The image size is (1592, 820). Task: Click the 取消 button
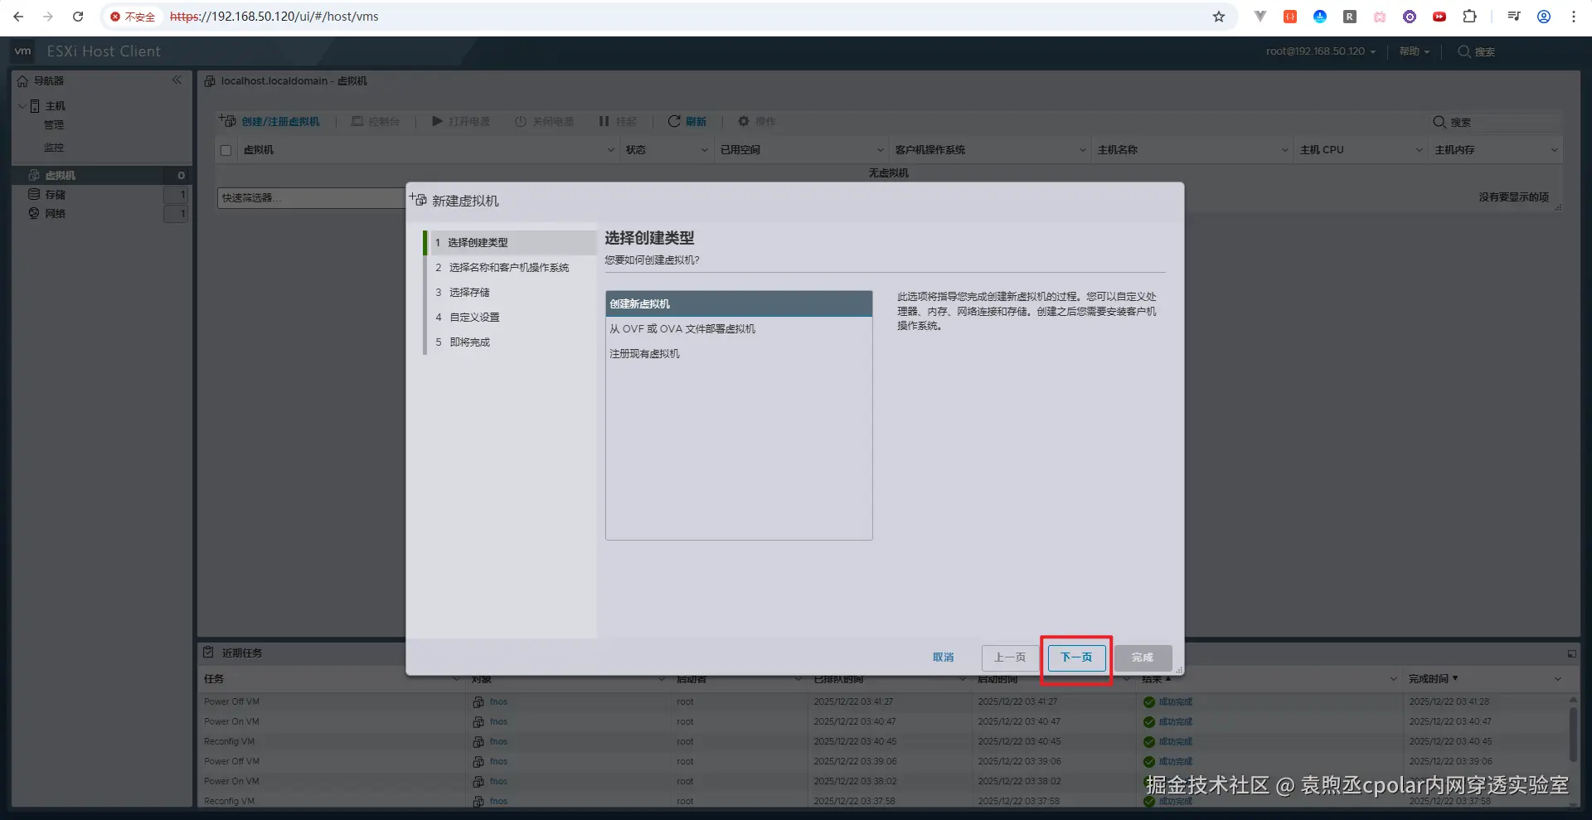point(944,657)
